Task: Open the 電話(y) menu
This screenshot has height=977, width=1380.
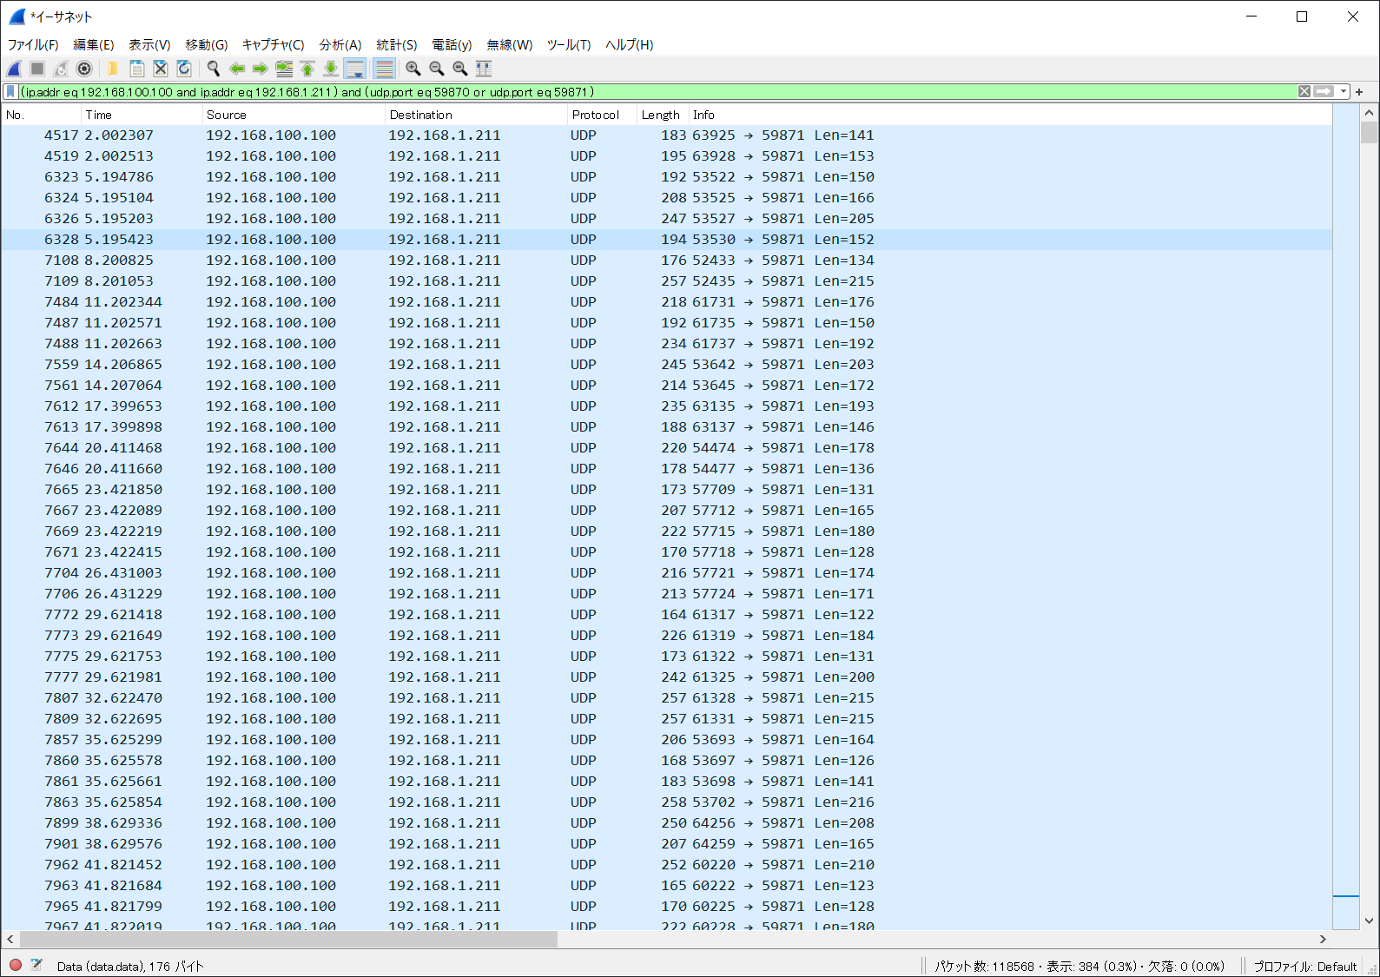Action: click(452, 45)
